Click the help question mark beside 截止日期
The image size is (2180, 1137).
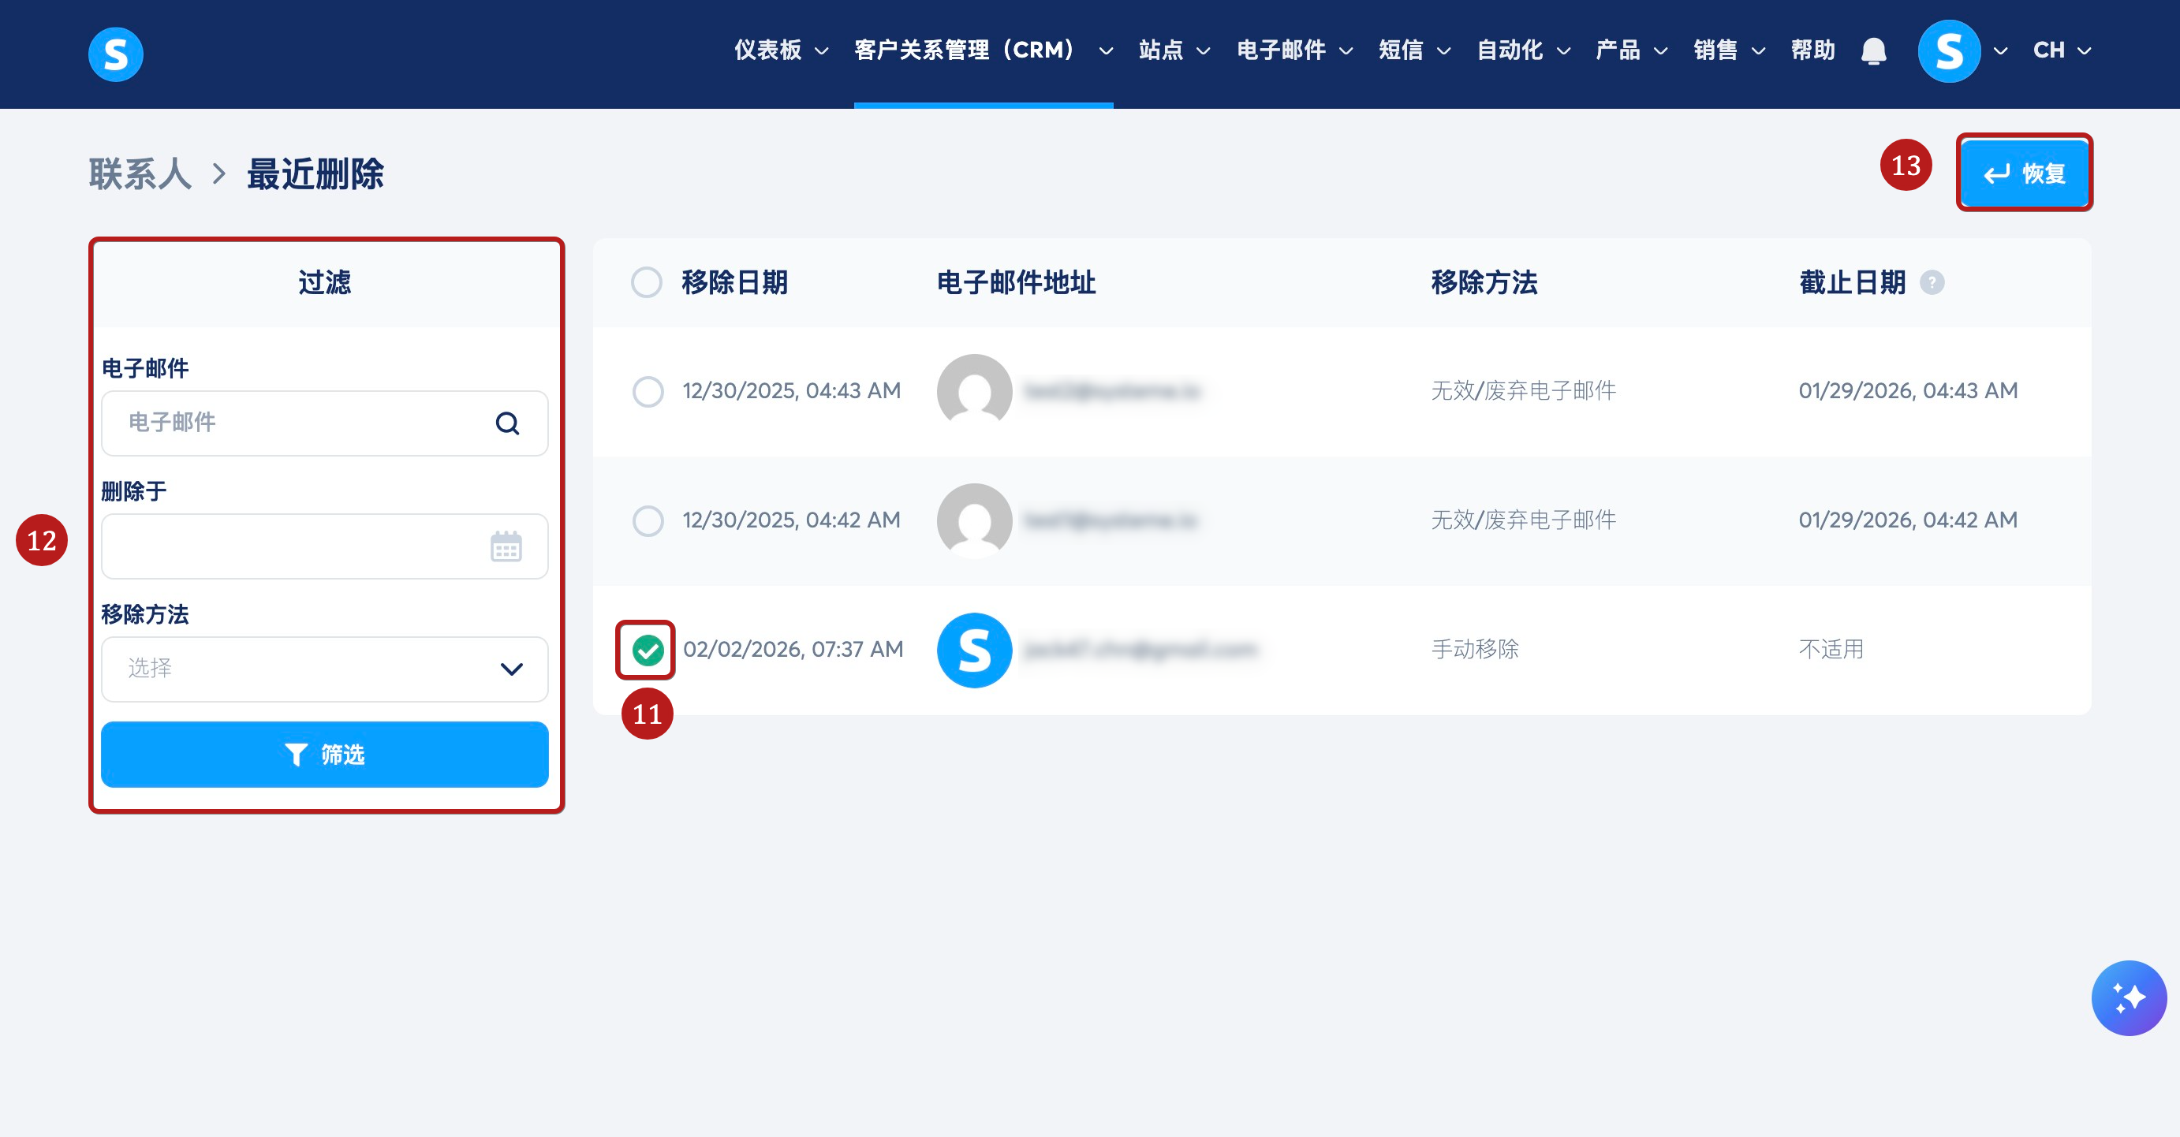1932,282
